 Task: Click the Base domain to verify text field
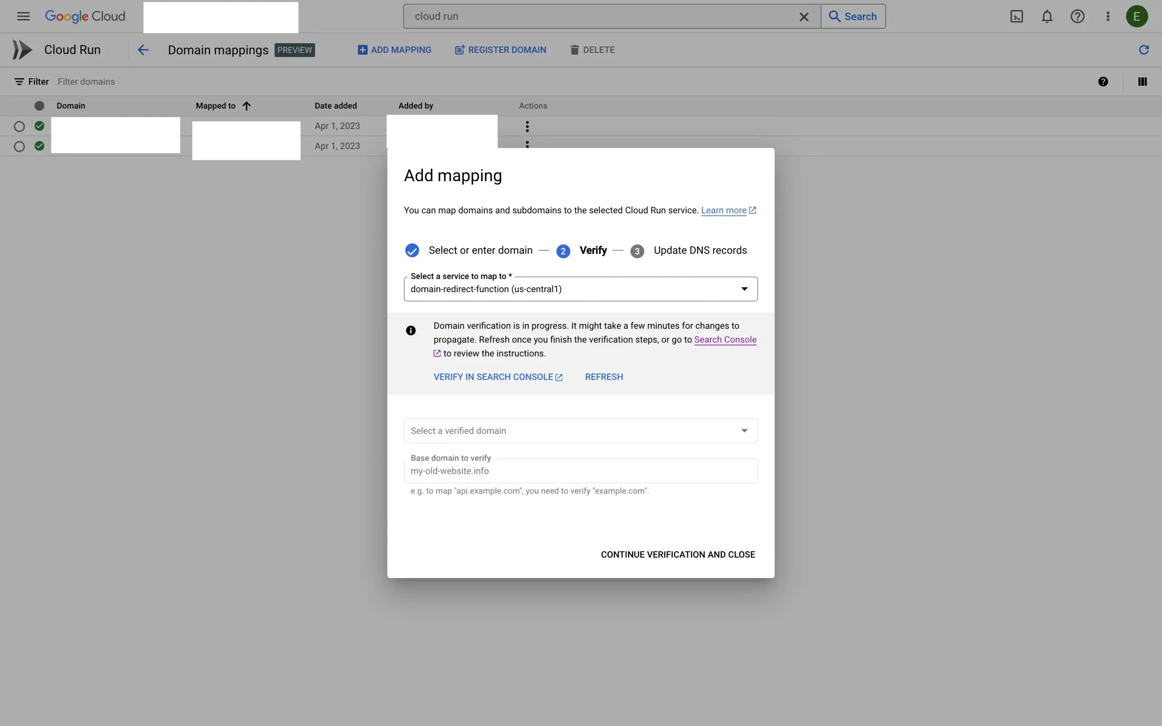click(580, 471)
